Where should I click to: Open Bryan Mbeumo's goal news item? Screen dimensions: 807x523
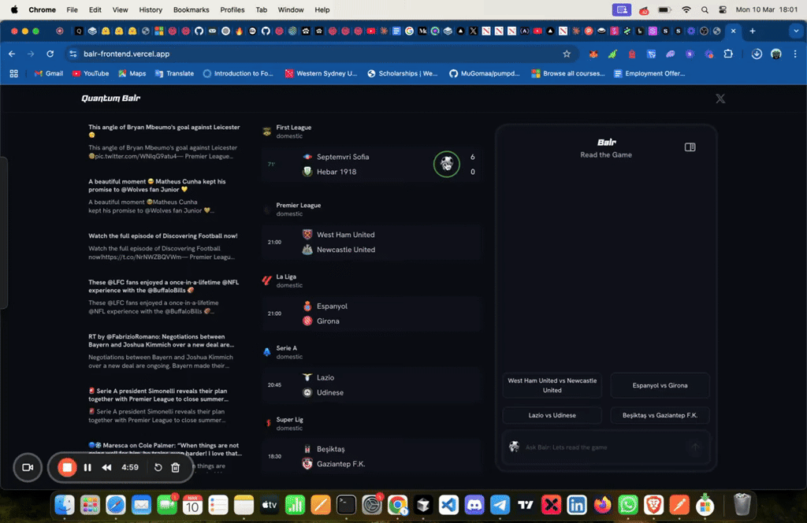coord(164,142)
